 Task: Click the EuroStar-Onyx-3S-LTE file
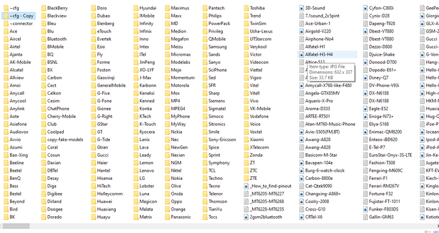388,155
